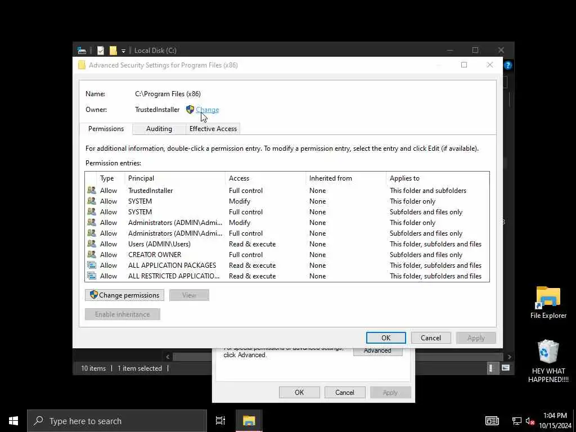576x432 pixels.
Task: Click Cancel in the Properties dialog behind
Action: [345, 392]
